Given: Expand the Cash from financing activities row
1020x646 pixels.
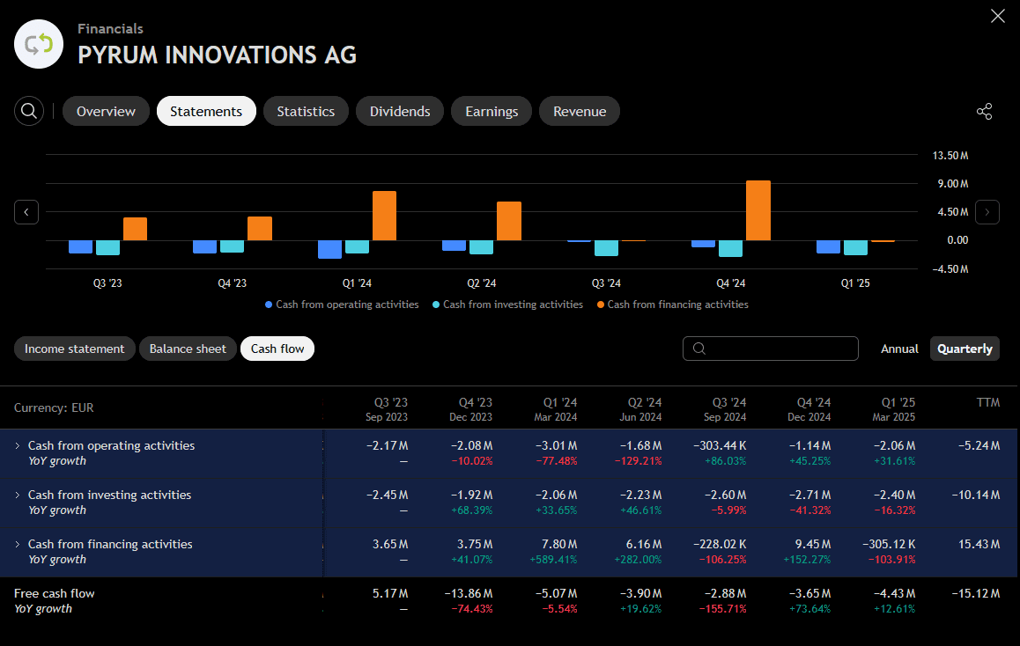Looking at the screenshot, I should [18, 544].
